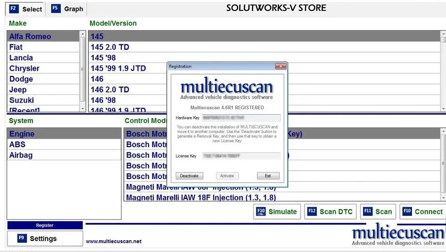This screenshot has width=446, height=252.
Task: Click the License Key field
Action: (x=241, y=155)
